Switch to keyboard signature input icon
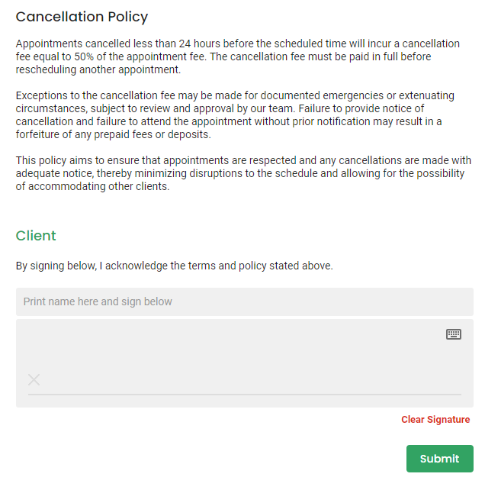 pos(454,334)
